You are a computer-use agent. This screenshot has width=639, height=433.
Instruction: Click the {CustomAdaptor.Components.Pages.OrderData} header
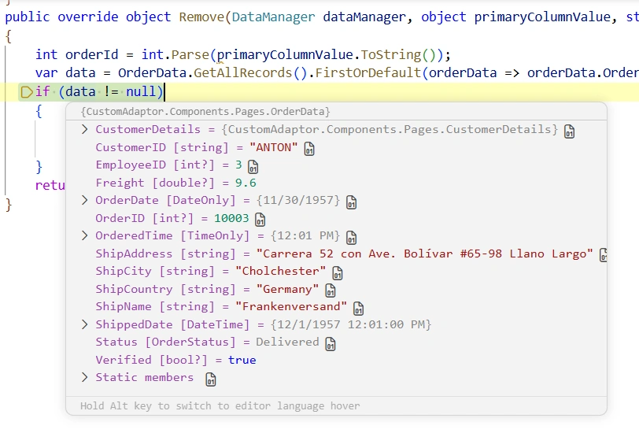(x=205, y=112)
